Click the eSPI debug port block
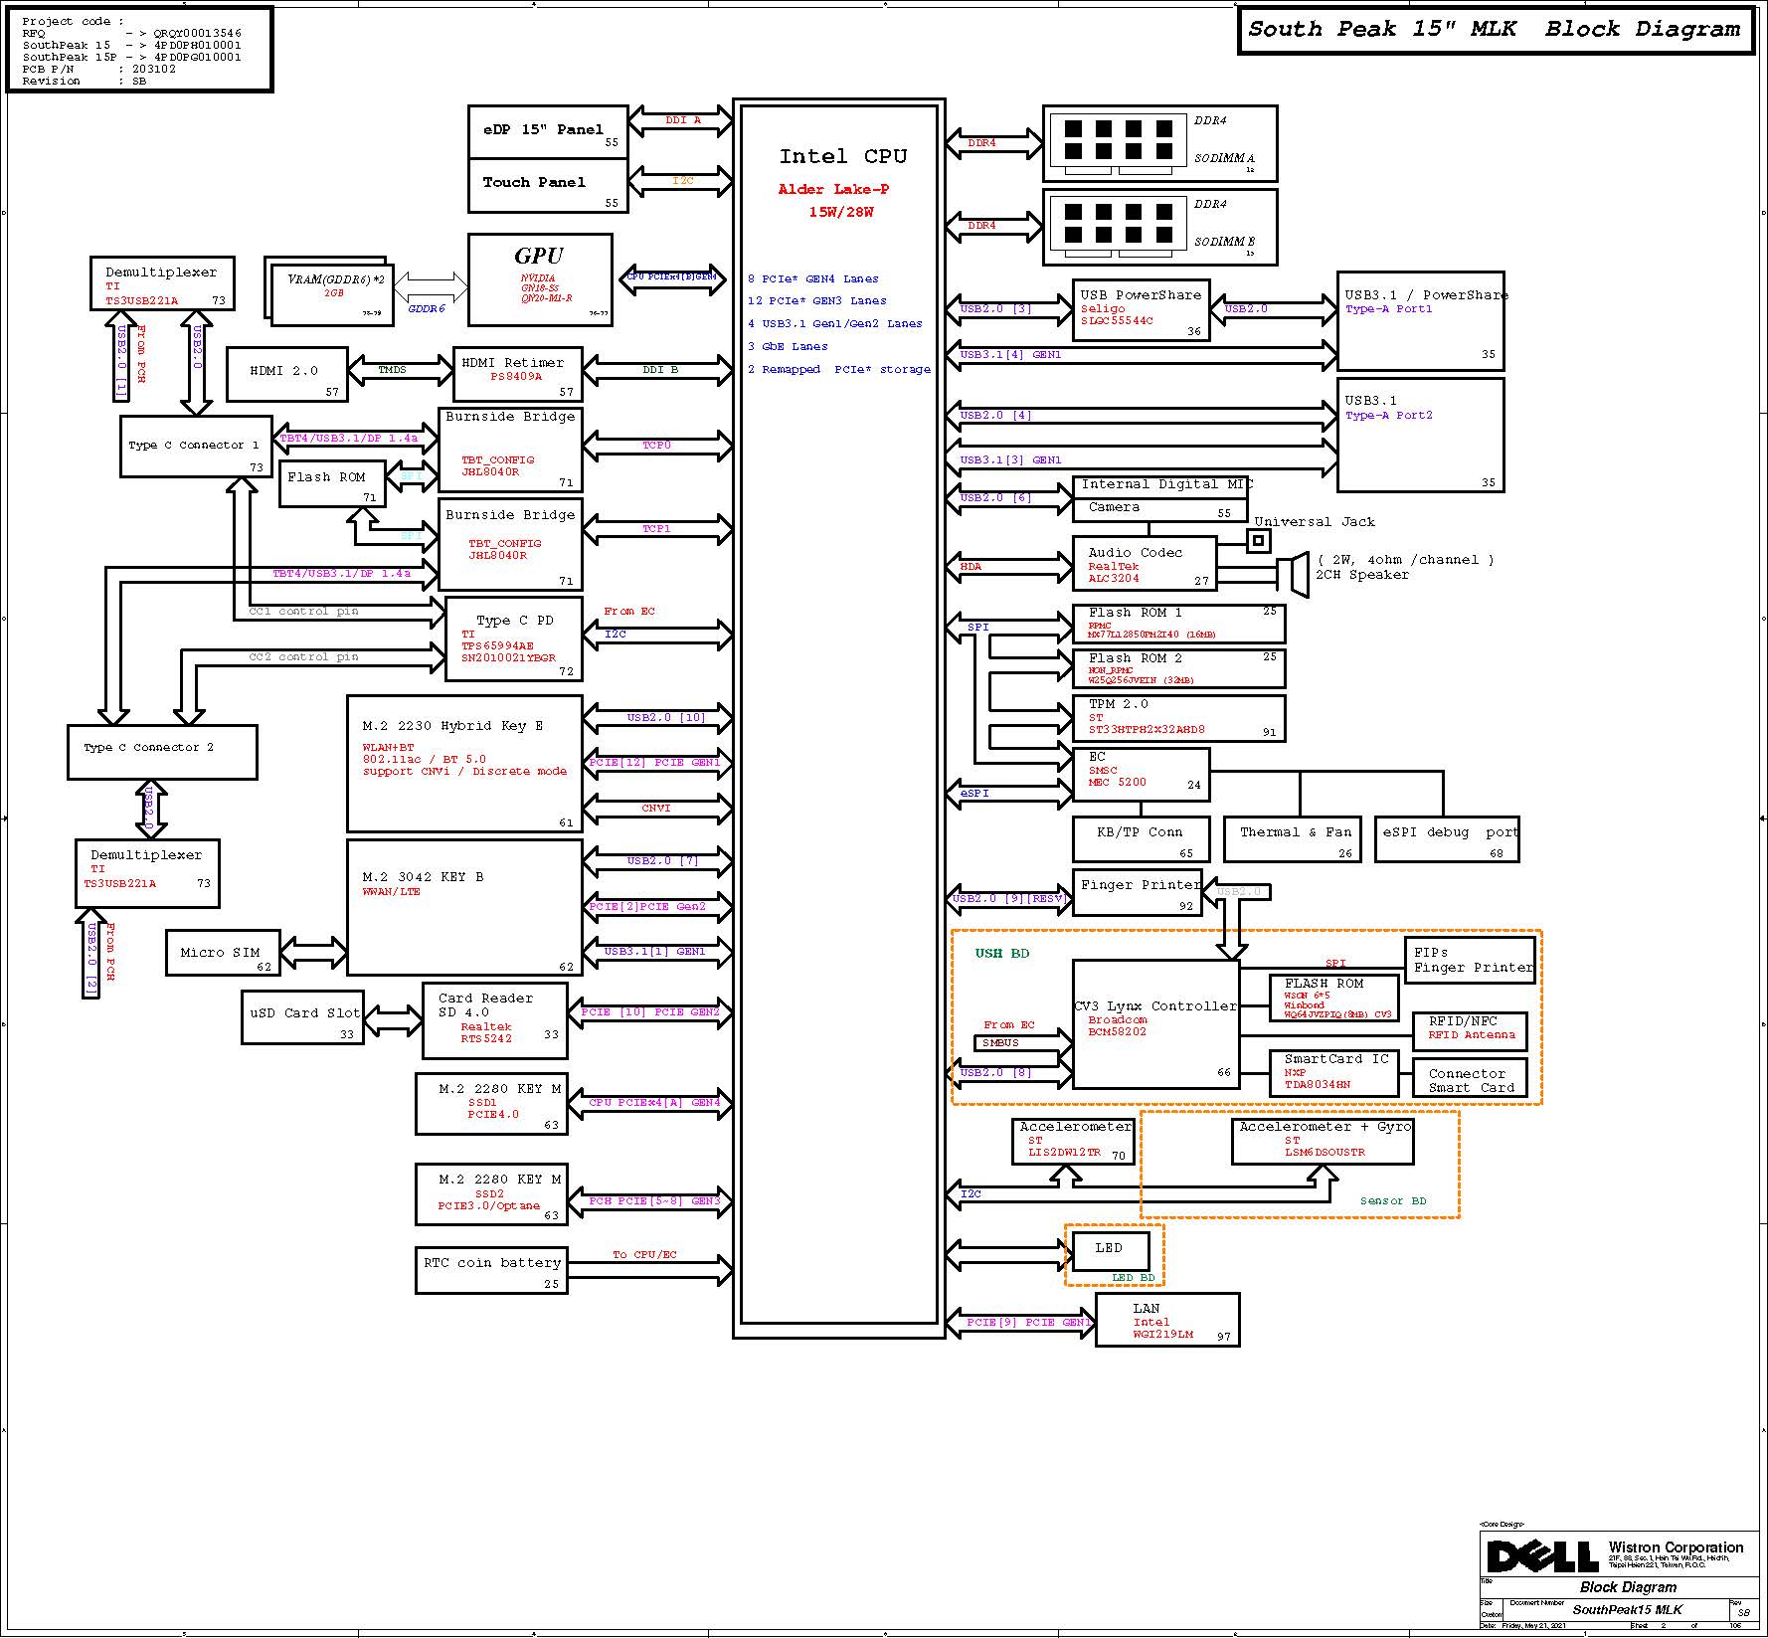The width and height of the screenshot is (1768, 1638). 1447,839
